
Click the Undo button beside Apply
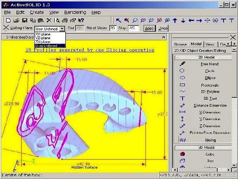click(163, 28)
